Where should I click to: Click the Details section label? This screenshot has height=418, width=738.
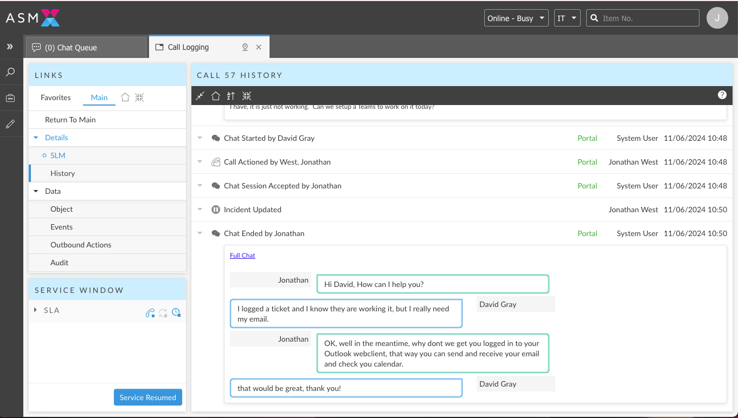(x=56, y=138)
